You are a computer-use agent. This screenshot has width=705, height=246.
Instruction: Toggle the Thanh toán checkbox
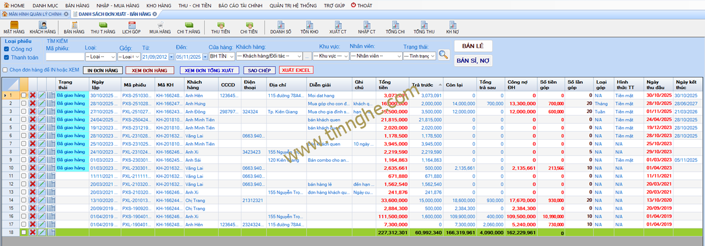pos(6,58)
